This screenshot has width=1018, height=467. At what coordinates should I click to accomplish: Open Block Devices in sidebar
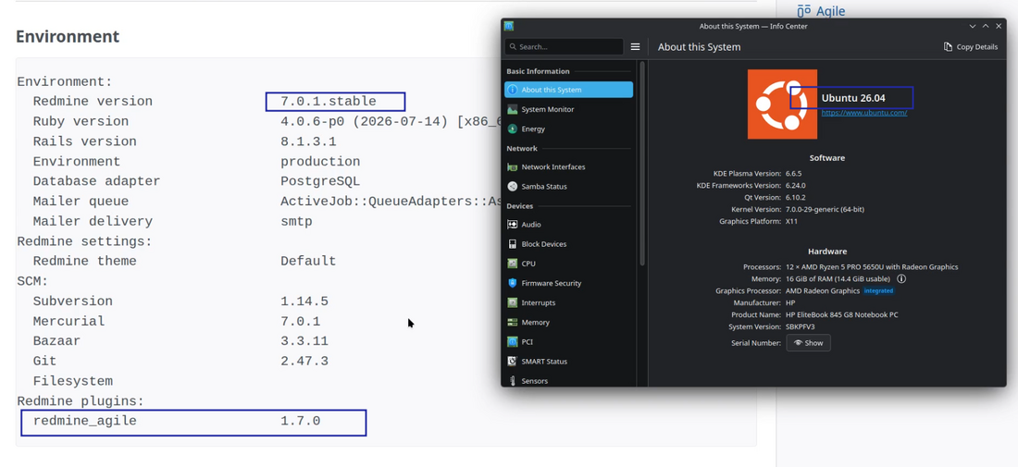click(569, 244)
